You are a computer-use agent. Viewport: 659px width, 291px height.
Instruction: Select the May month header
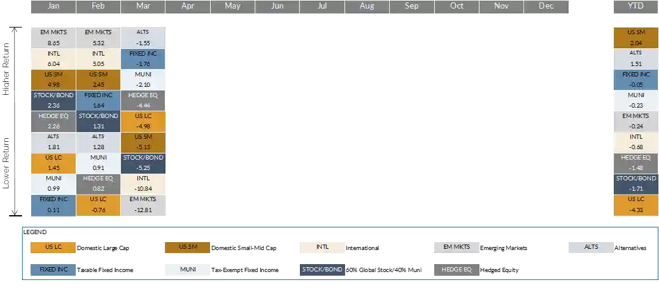tap(233, 6)
